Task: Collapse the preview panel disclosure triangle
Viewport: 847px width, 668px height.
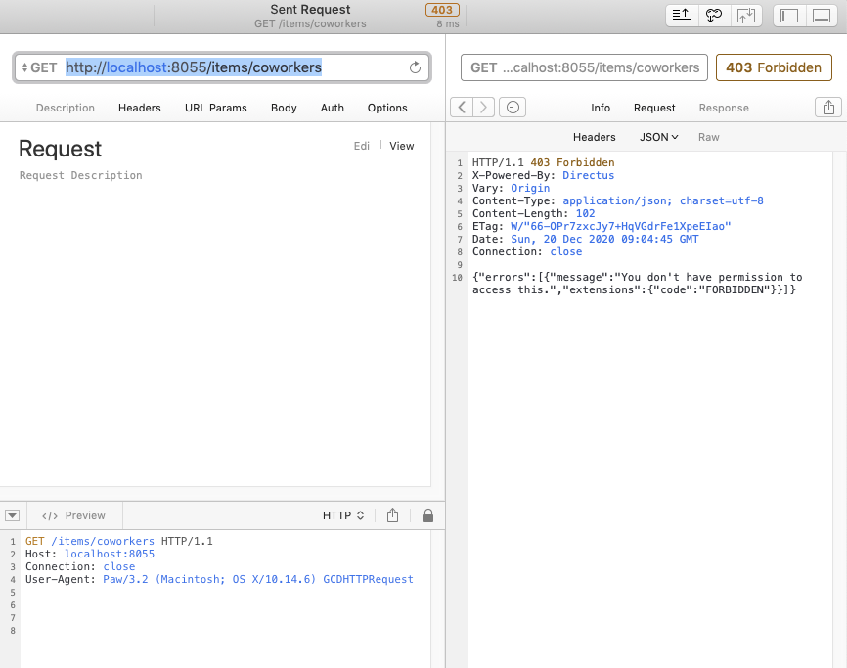Action: pos(13,515)
